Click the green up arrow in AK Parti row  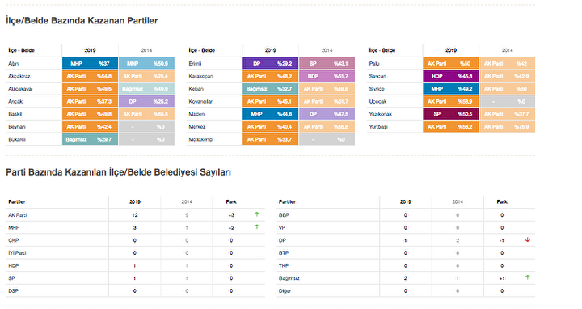click(x=256, y=214)
